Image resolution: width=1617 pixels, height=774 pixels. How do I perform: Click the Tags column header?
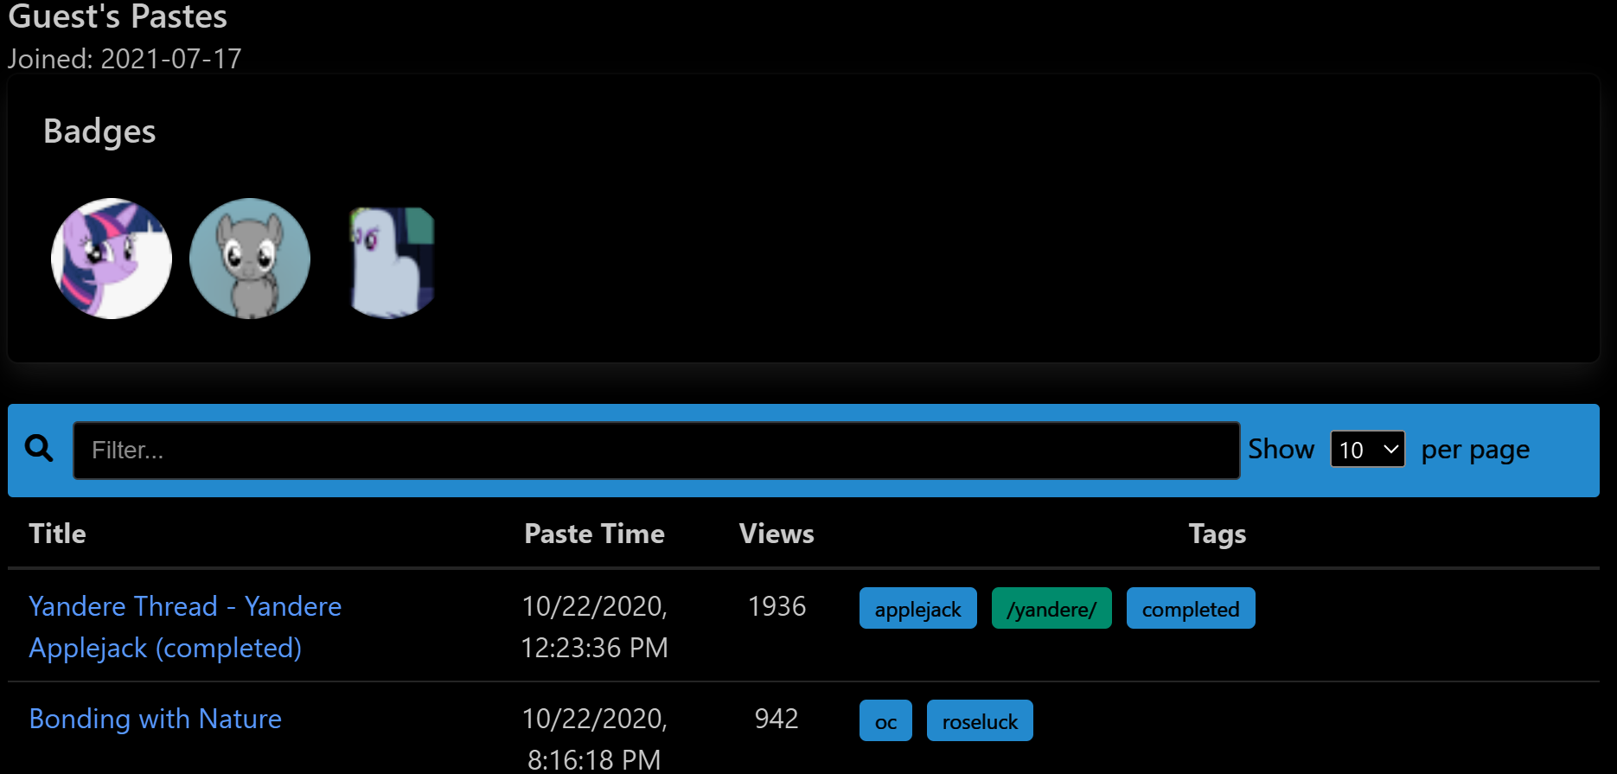1217,534
